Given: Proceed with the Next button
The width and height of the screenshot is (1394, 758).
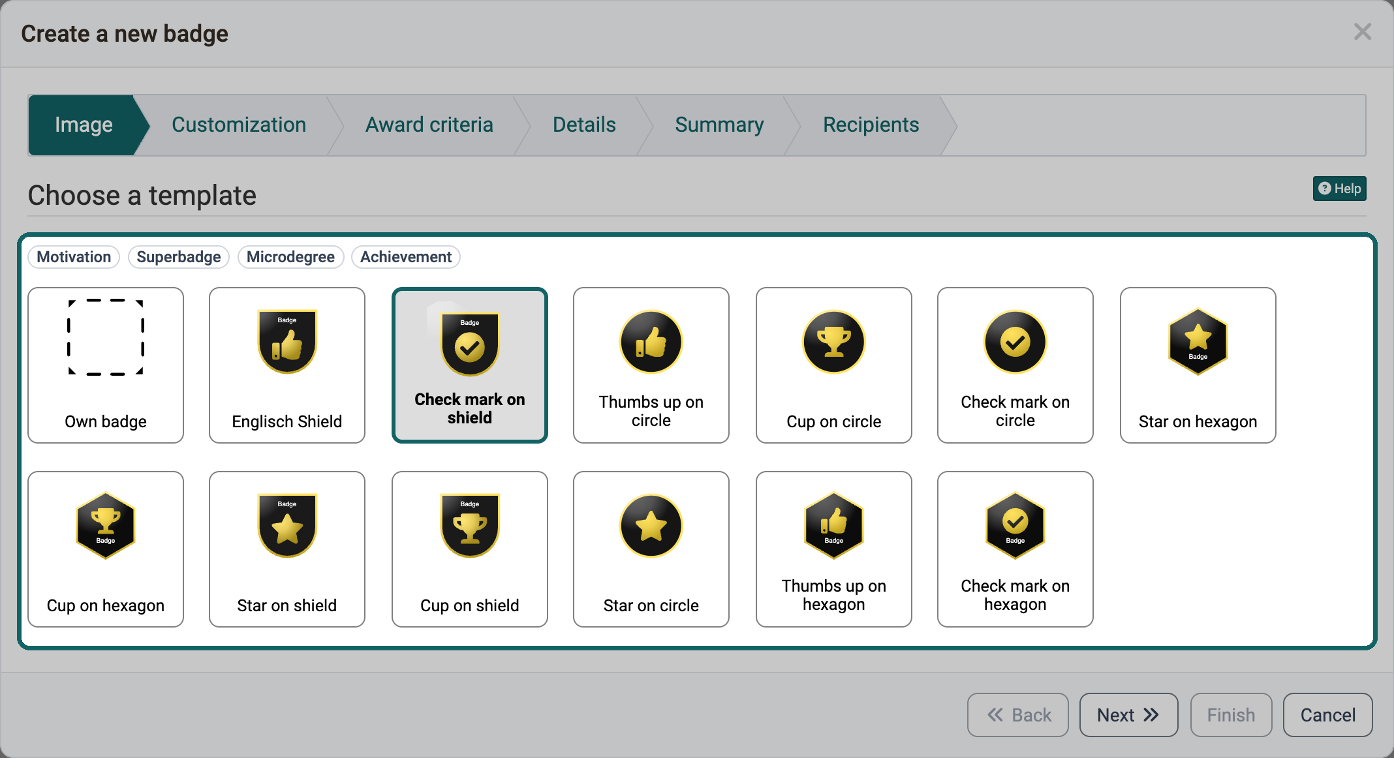Looking at the screenshot, I should pos(1129,715).
